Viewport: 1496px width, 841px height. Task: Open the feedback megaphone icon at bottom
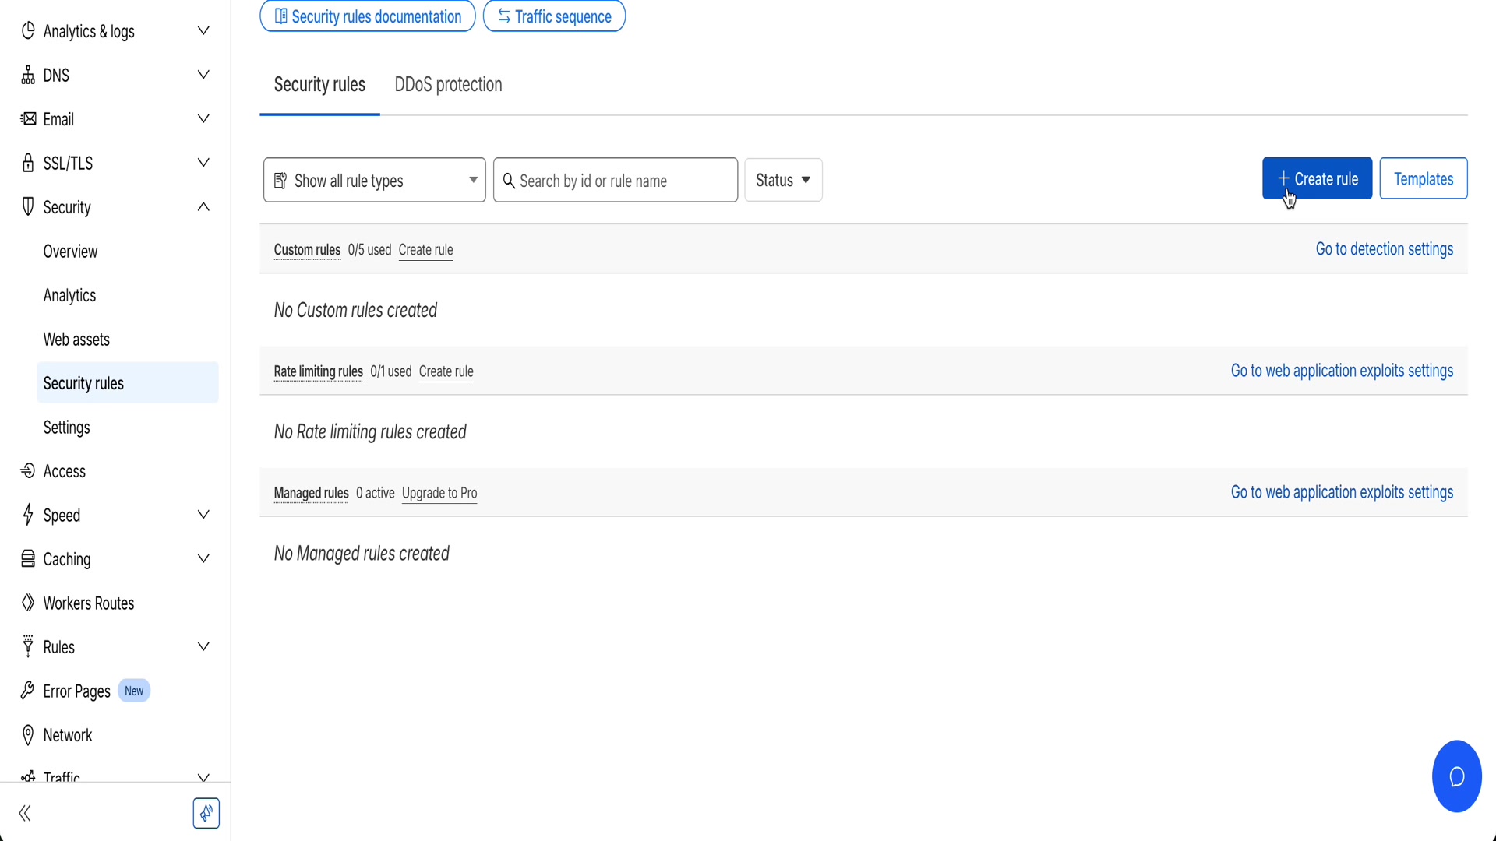[206, 813]
